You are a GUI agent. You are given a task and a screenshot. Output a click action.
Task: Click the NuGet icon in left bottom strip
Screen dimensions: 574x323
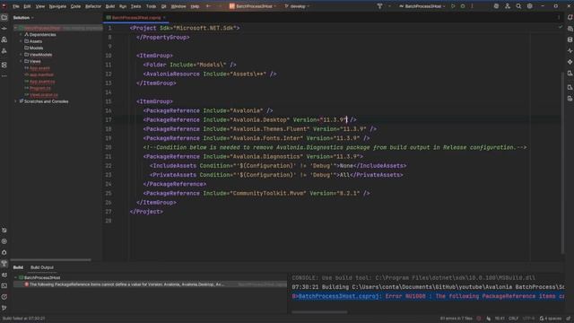tap(4, 275)
